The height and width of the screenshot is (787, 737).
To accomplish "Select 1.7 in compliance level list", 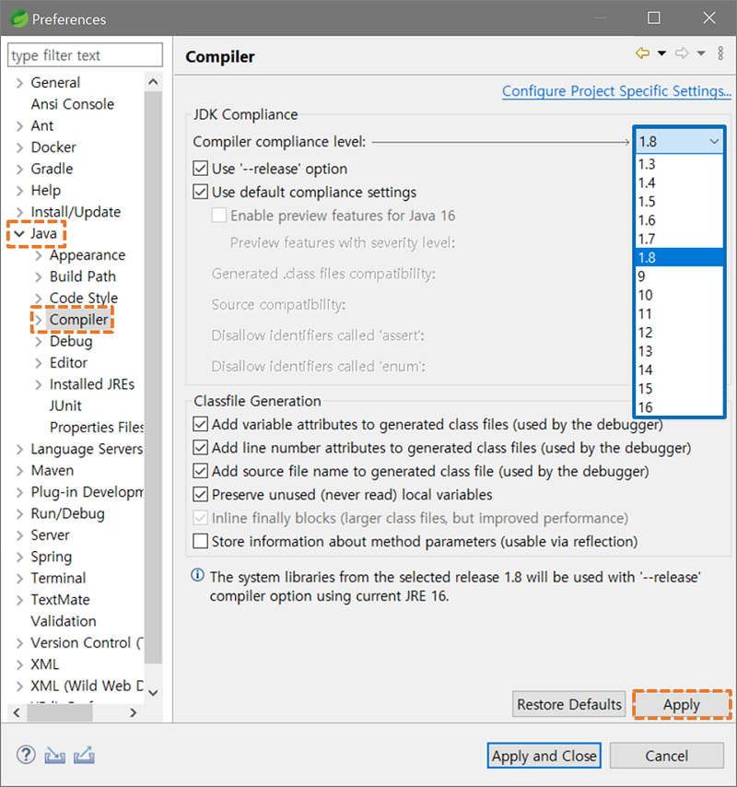I will point(679,239).
